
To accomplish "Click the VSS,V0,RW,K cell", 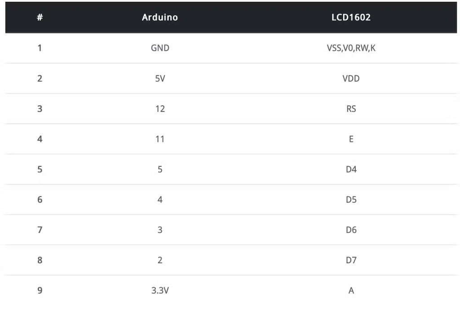I will pos(351,48).
